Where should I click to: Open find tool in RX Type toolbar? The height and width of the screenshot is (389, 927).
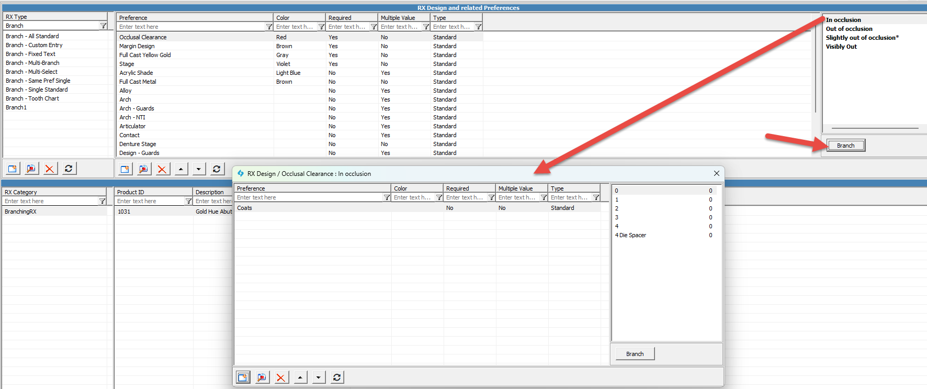coord(31,169)
